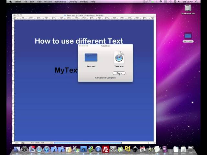The height and width of the screenshot is (155, 207).
Task: Select the Text.psd thumbnail in Psd2Html dialog
Action: [x=91, y=57]
